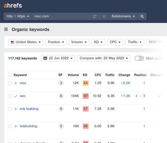167x143 pixels.
Task: Check the linkbuilding keyword checkbox
Action: point(10,126)
